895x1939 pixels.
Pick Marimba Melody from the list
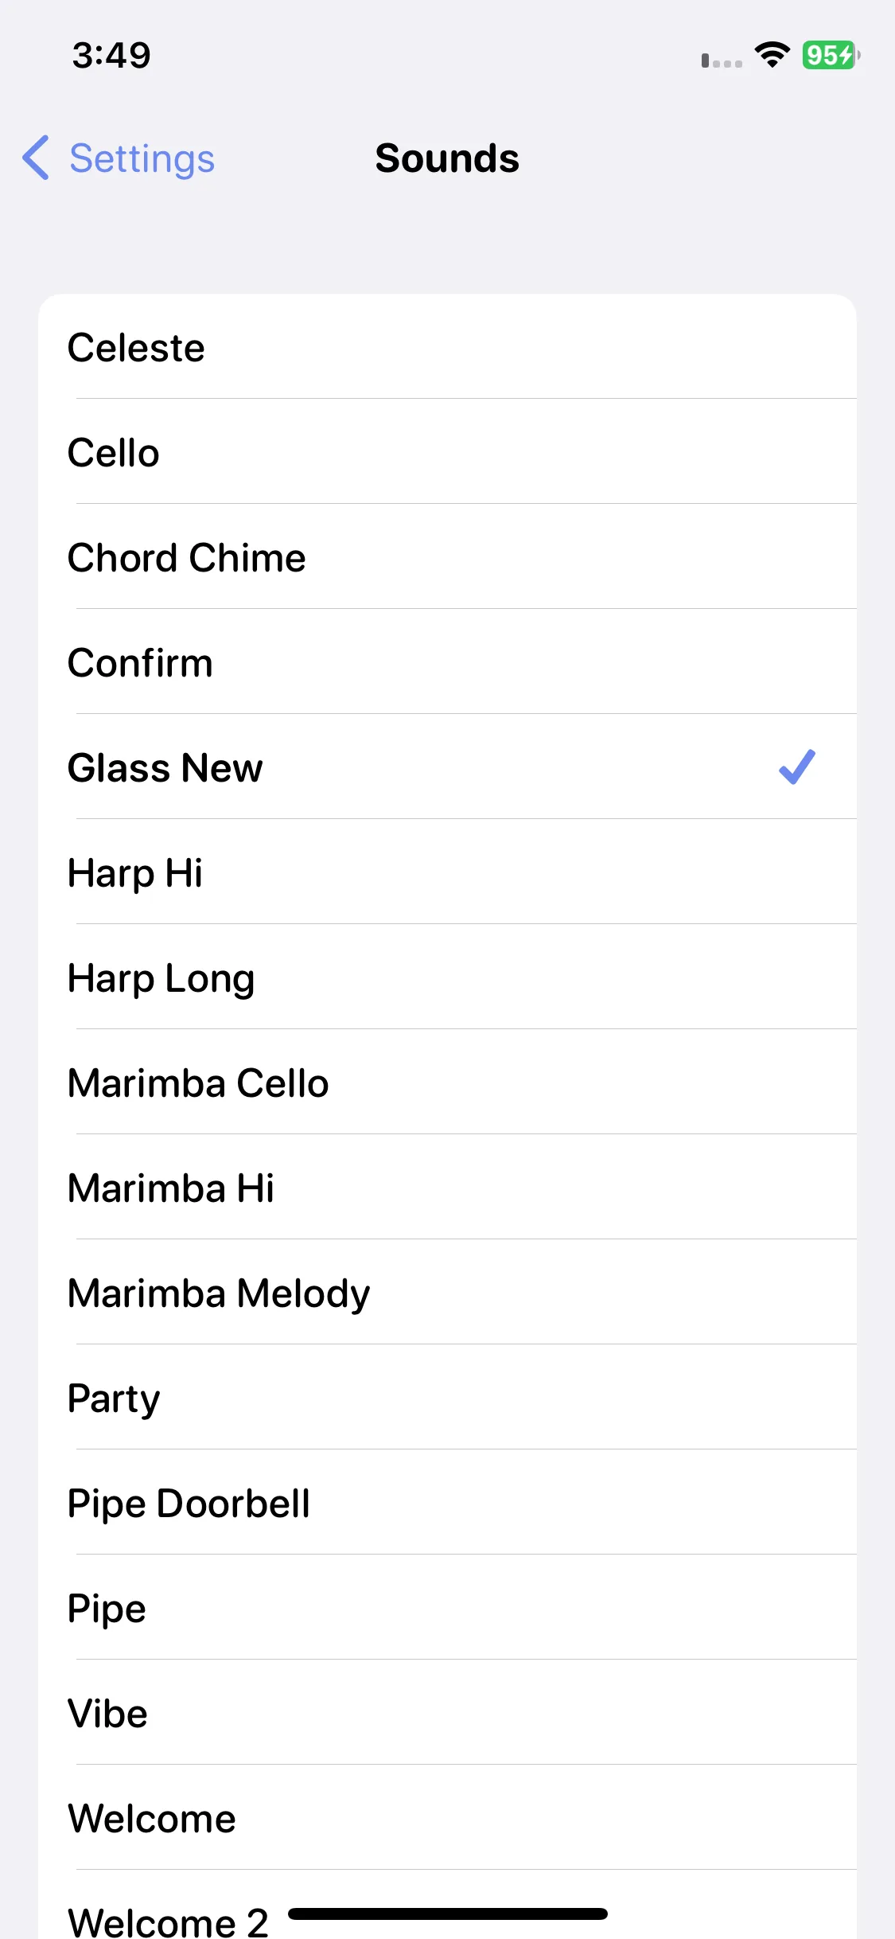[x=447, y=1292]
